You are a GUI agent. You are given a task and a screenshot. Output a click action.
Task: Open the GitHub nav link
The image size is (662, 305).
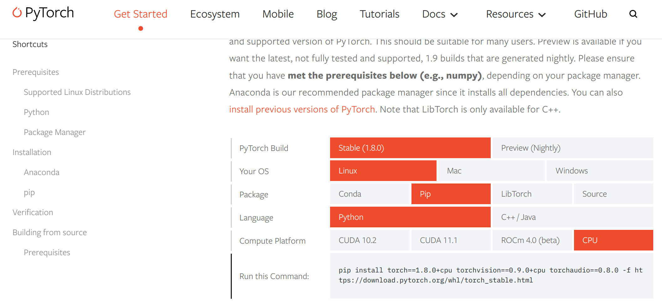591,14
